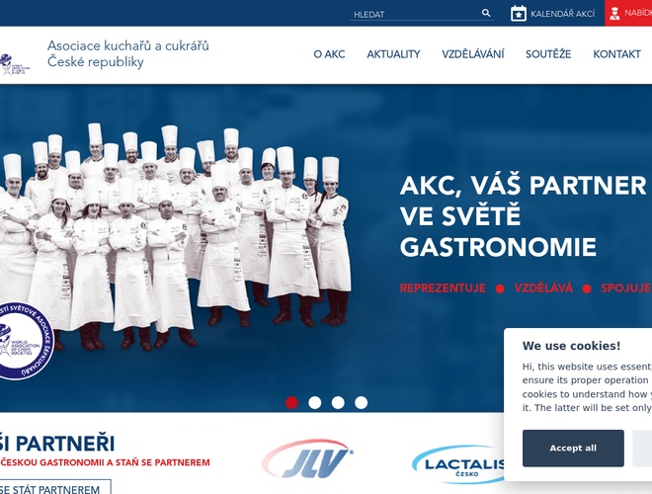The image size is (652, 494).
Task: Click the AKC logo in the header
Action: (15, 64)
